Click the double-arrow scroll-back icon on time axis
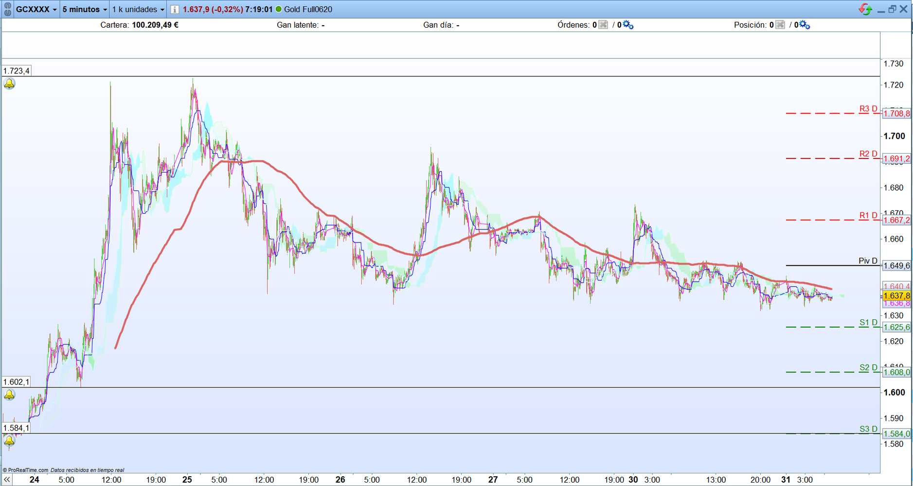 (x=7, y=480)
